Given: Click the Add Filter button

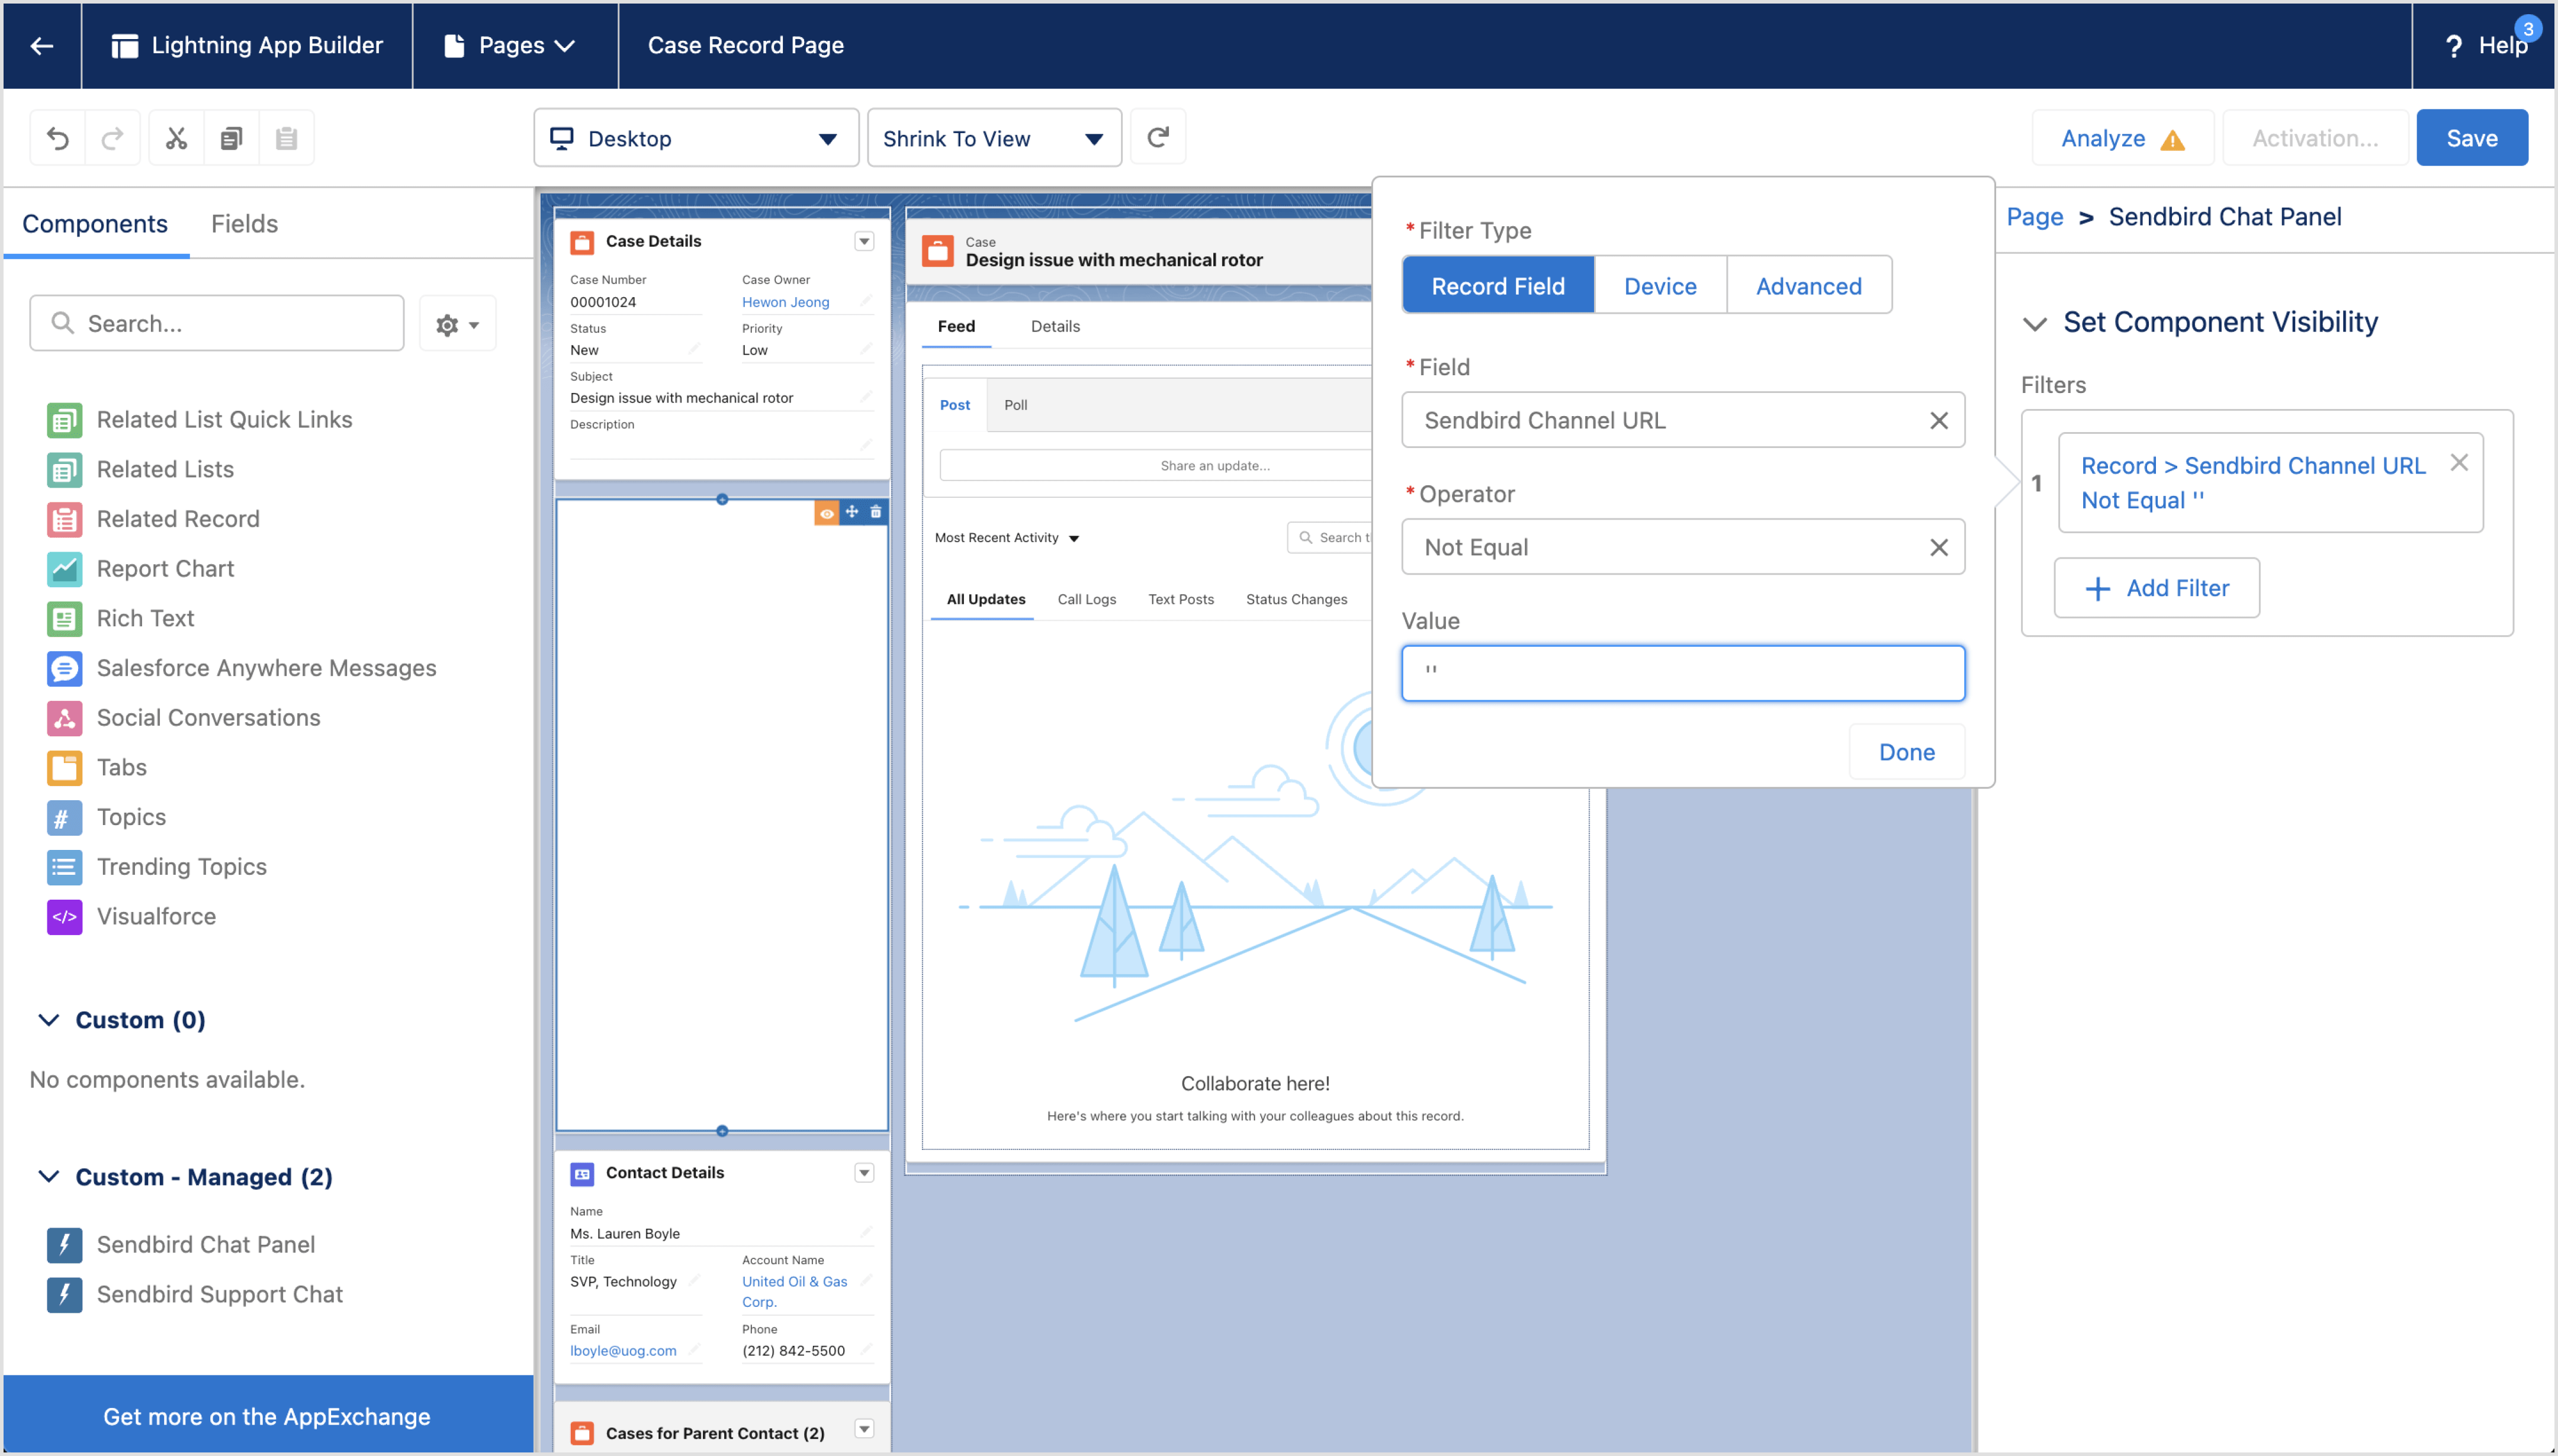Looking at the screenshot, I should 2156,588.
